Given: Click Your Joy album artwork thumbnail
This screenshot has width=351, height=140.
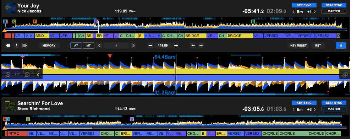Looking at the screenshot, I should [x=10, y=8].
